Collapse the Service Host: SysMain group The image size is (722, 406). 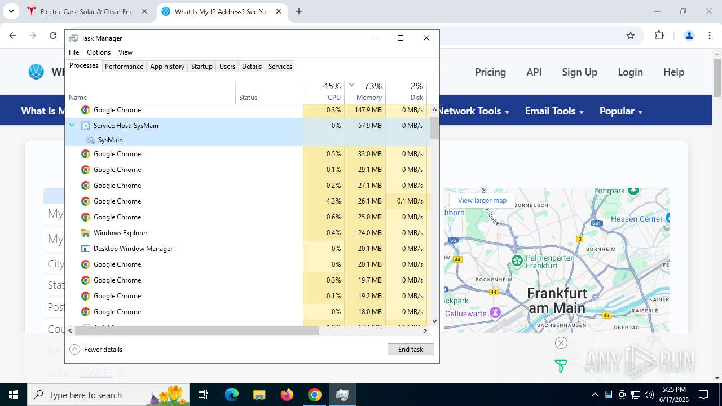coord(72,126)
